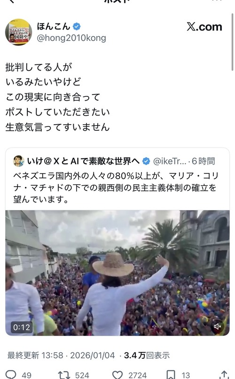Bookmark the post with the bookmark icon
The width and height of the screenshot is (235, 379).
[171, 375]
